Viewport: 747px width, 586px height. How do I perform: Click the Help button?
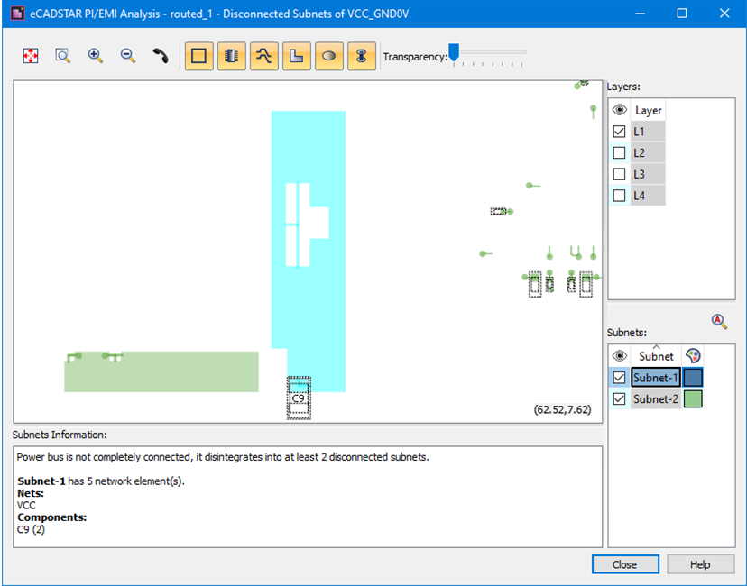coord(700,564)
